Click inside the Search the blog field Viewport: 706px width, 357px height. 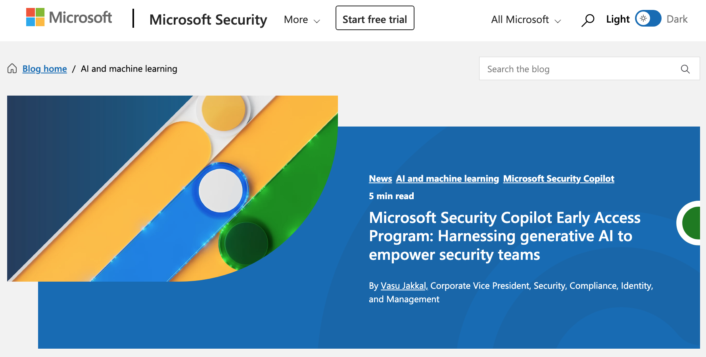coord(555,69)
